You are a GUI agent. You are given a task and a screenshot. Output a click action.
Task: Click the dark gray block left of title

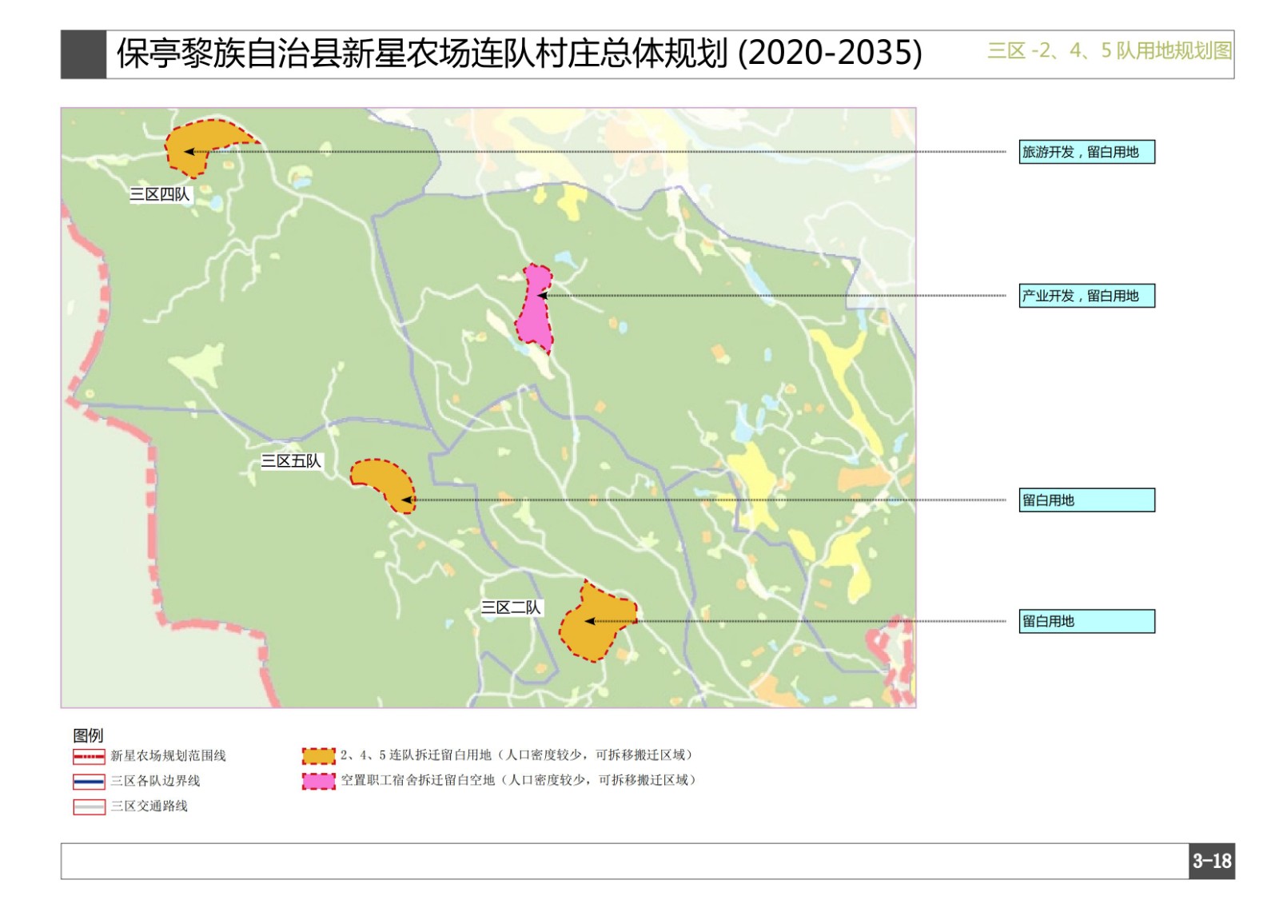(x=83, y=54)
